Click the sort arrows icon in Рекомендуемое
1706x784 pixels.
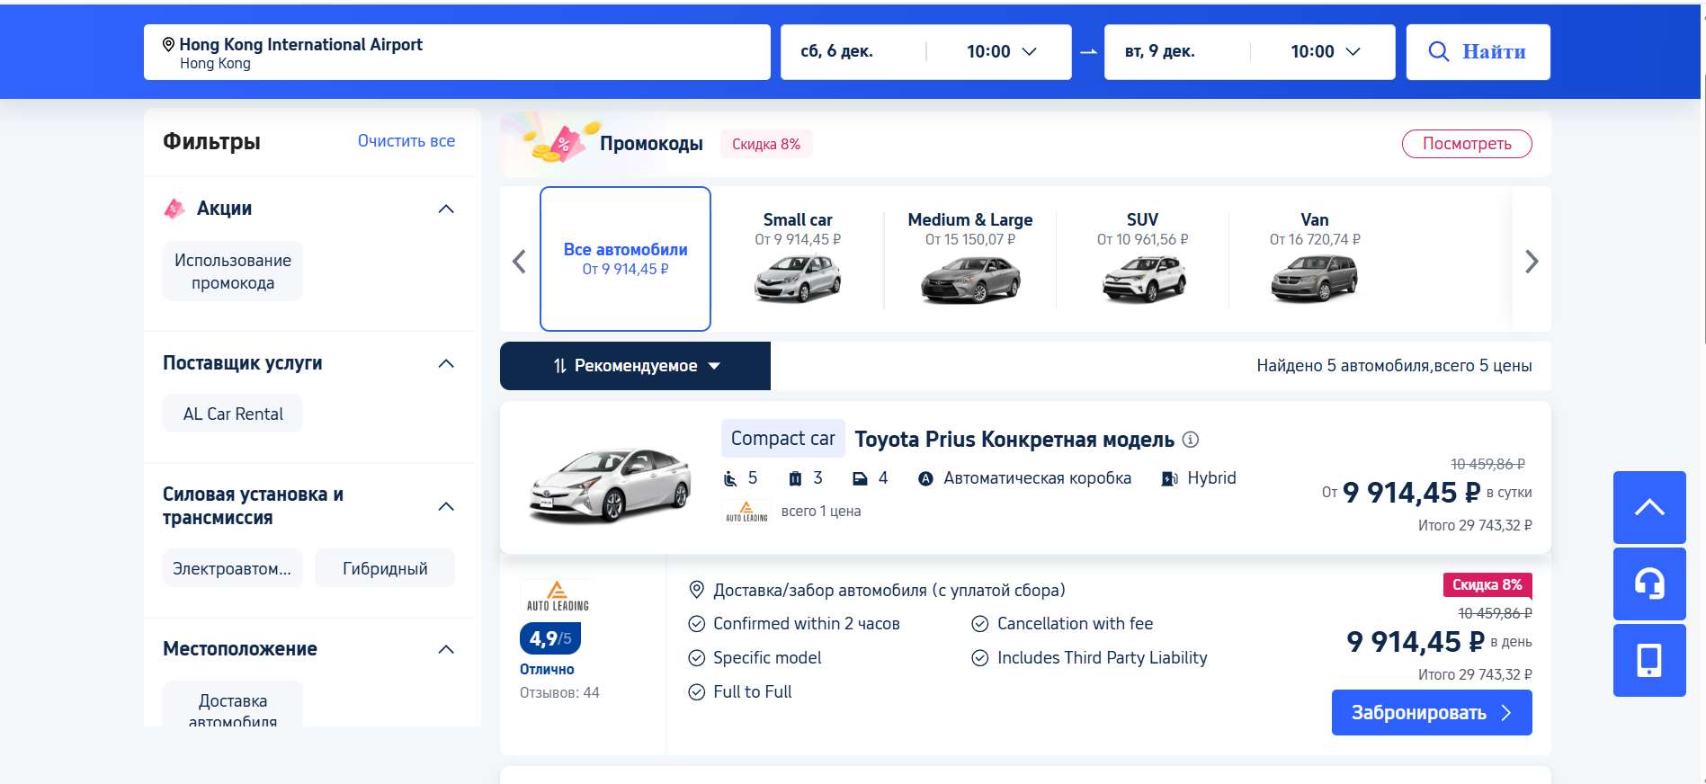tap(559, 366)
